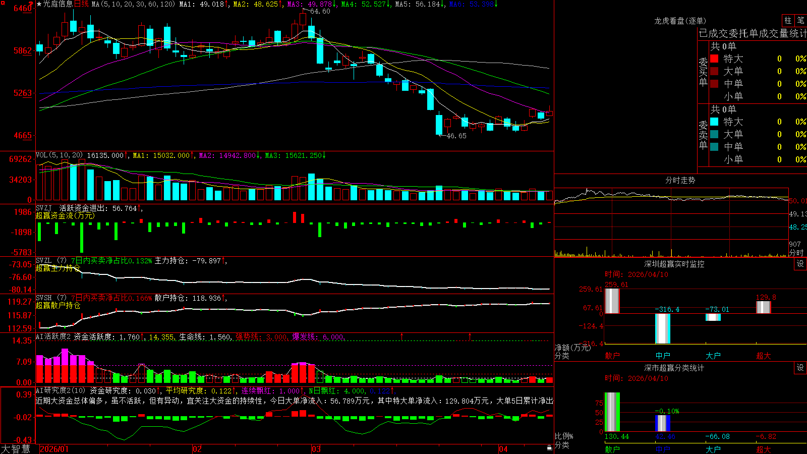Screen dimensions: 807x454
Task: Click the 大智慧 logo in the corner
Action: pyautogui.click(x=16, y=449)
